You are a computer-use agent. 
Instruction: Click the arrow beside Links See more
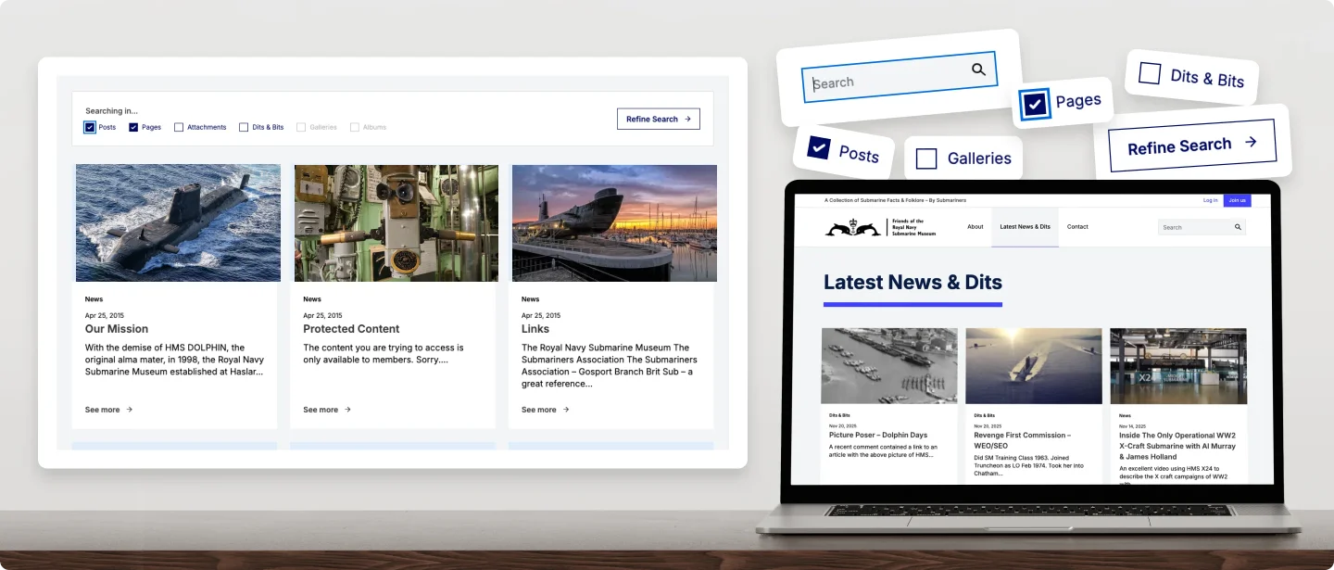566,410
